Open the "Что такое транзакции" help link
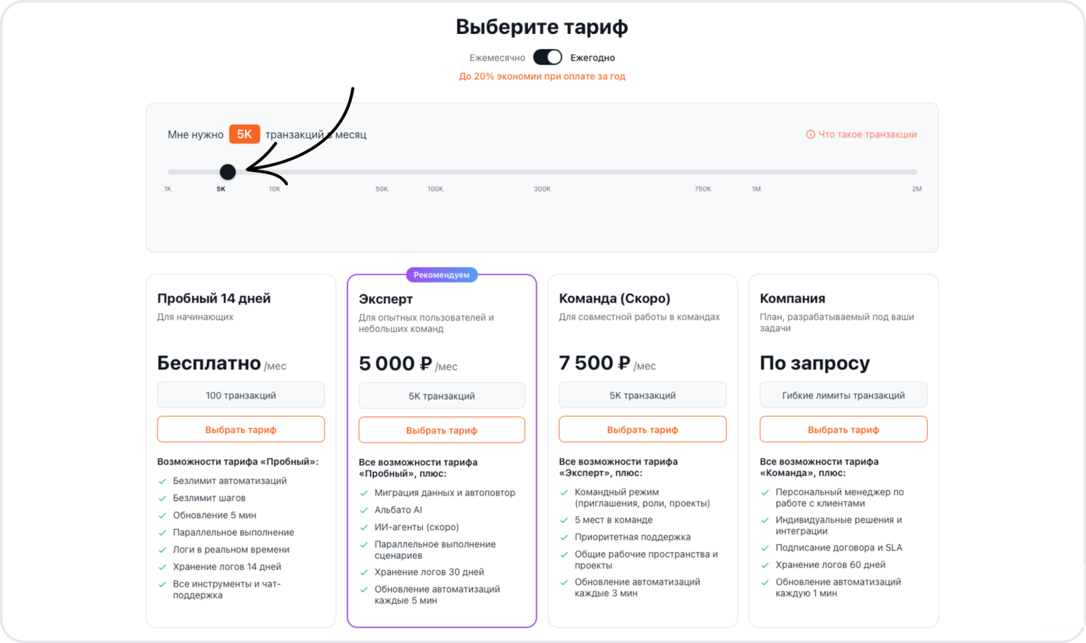 867,134
